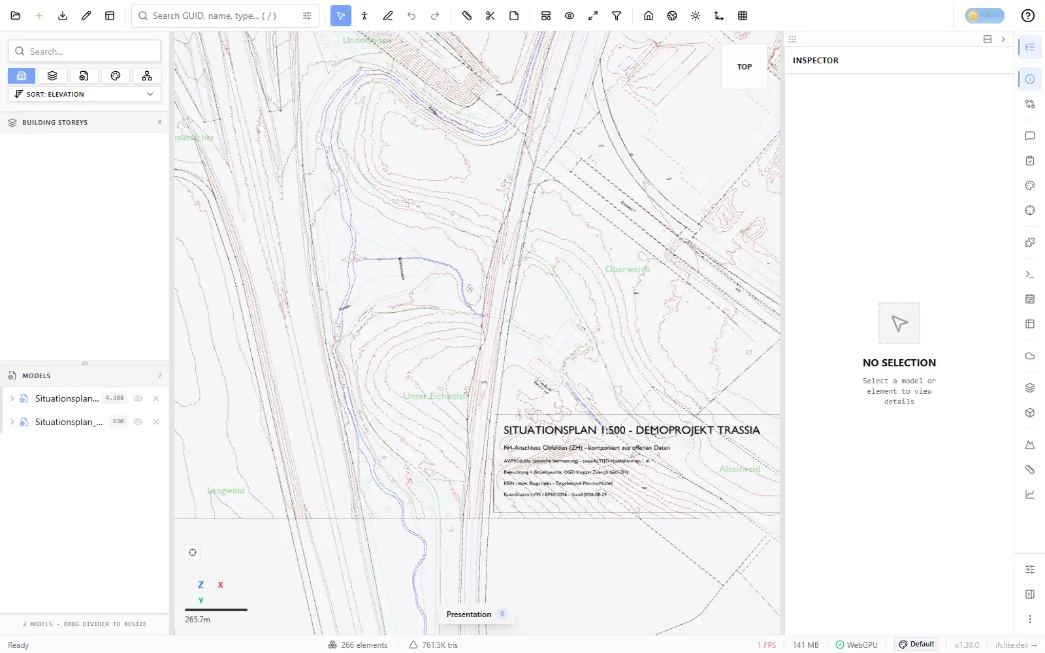
Task: Focus the Search GUID, name, type field
Action: tap(225, 16)
